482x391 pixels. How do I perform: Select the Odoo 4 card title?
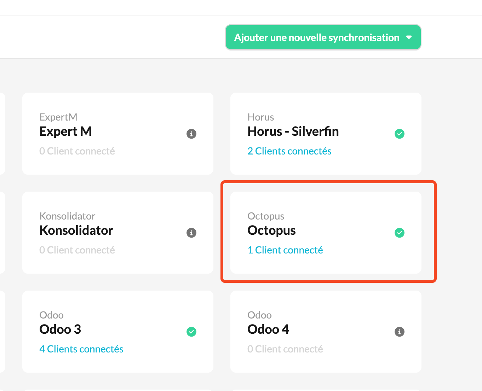point(268,329)
